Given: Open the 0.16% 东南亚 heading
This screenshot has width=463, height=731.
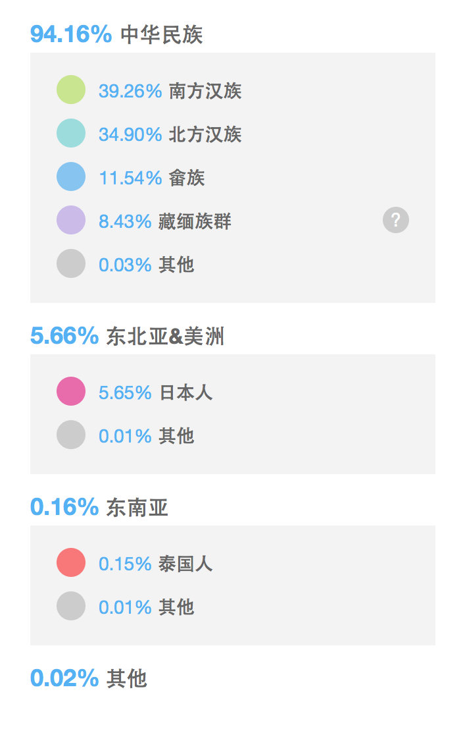Looking at the screenshot, I should coord(99,507).
